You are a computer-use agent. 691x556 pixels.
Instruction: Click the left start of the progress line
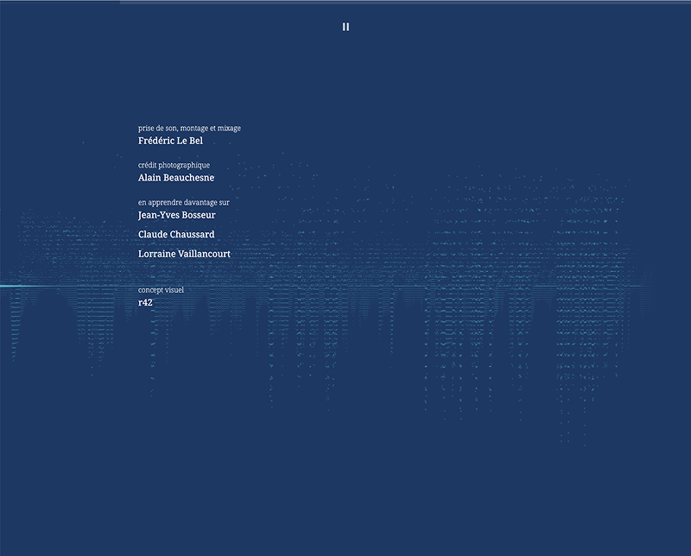(4, 285)
